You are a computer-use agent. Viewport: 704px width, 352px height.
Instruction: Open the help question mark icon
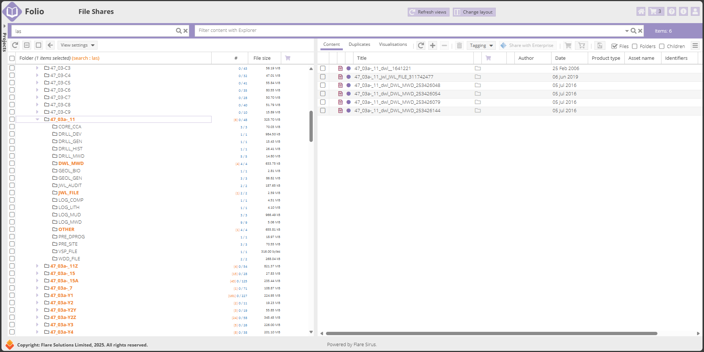[x=671, y=12]
